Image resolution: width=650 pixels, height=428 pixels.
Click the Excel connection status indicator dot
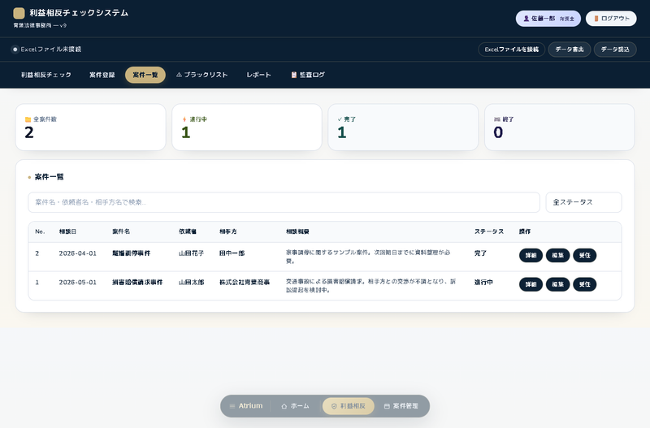15,50
